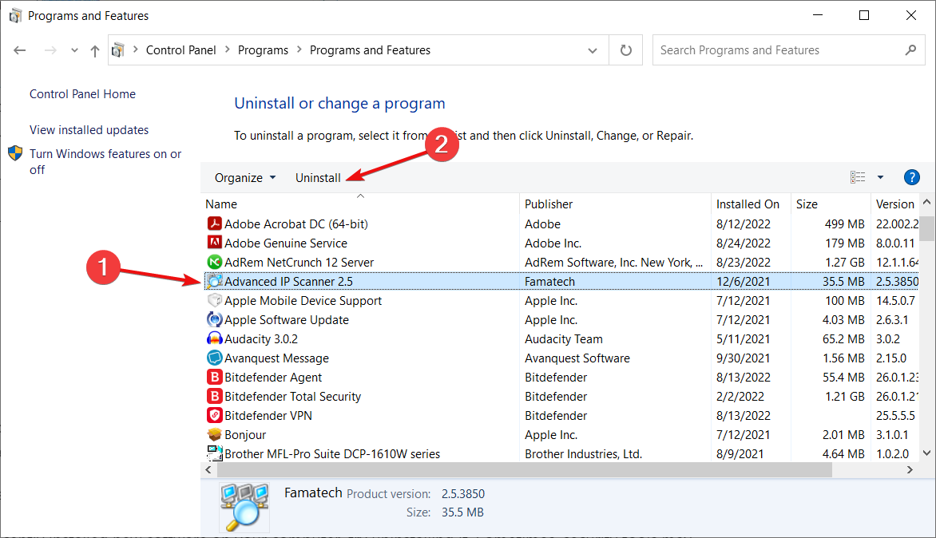This screenshot has height=538, width=936.
Task: Click the Famatech publisher cell
Action: (549, 281)
